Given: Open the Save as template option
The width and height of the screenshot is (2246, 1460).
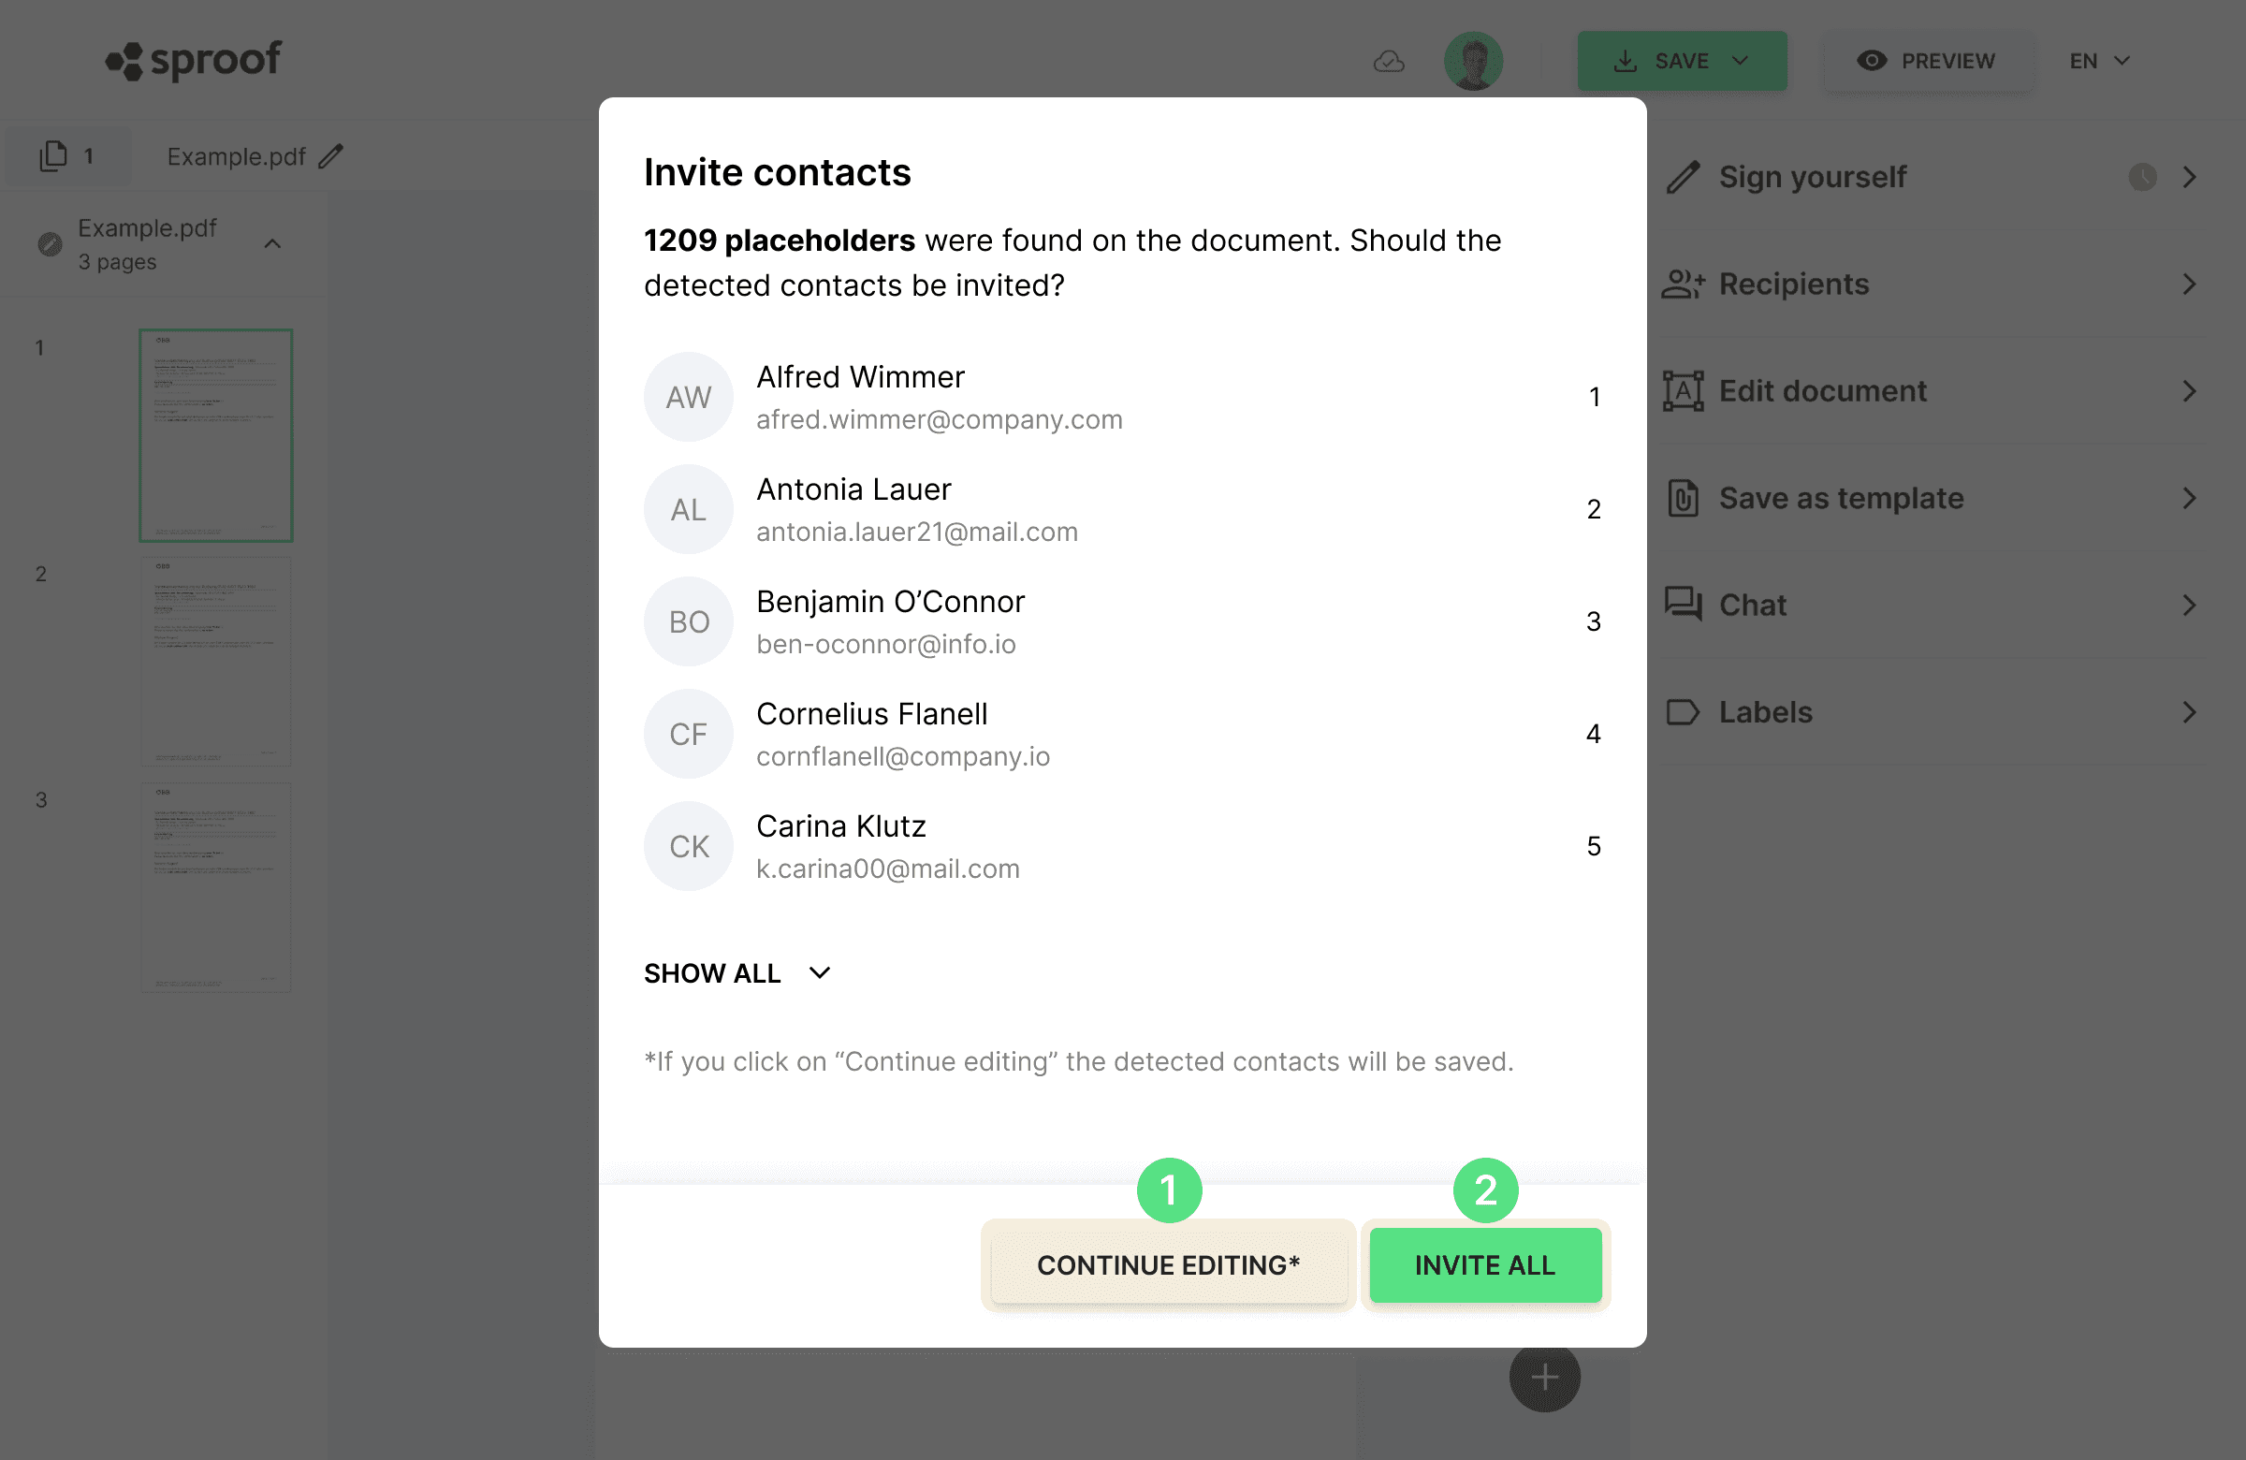Looking at the screenshot, I should pos(1931,498).
